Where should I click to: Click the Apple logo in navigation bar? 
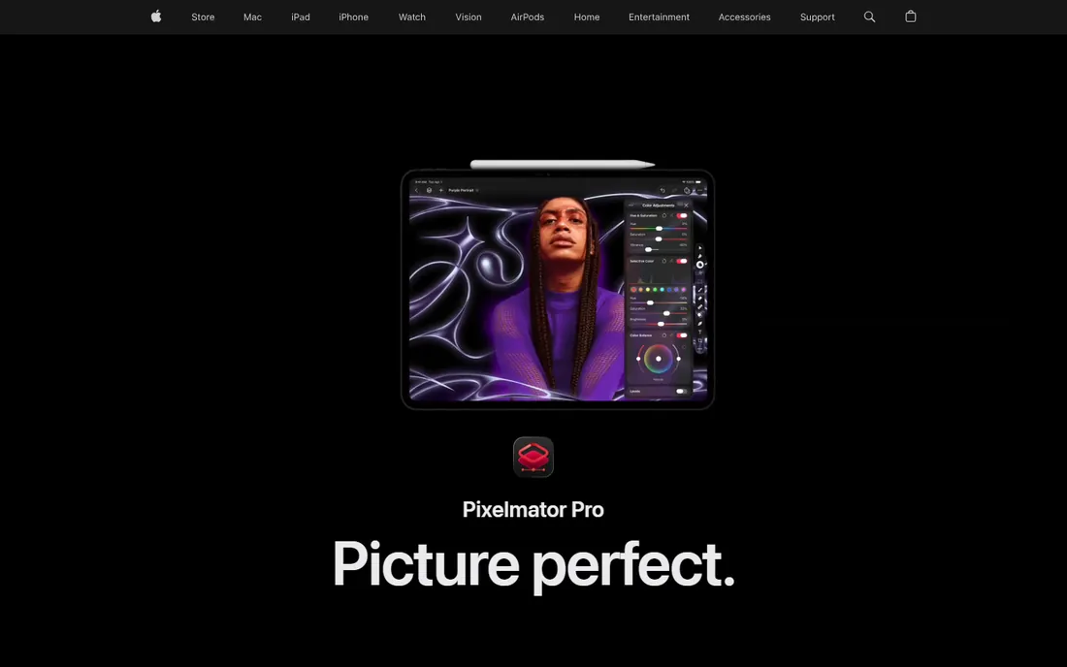(156, 16)
